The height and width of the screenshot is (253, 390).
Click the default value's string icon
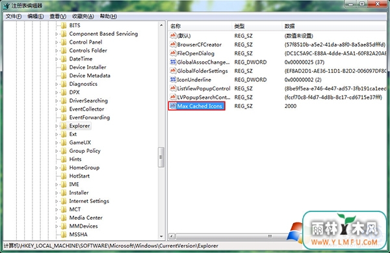(173, 36)
